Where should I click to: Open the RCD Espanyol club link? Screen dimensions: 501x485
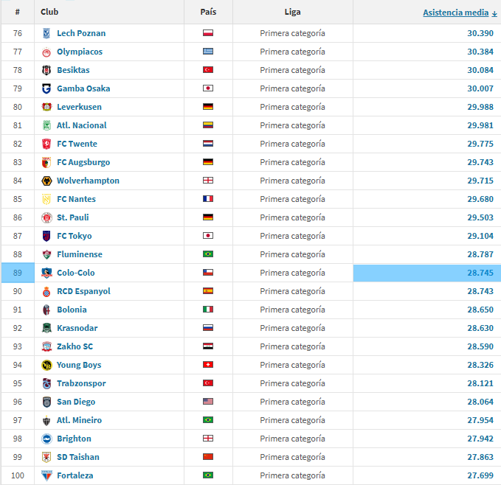point(83,291)
